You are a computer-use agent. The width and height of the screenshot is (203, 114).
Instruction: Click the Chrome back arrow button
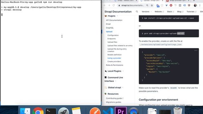[x=105, y=5]
